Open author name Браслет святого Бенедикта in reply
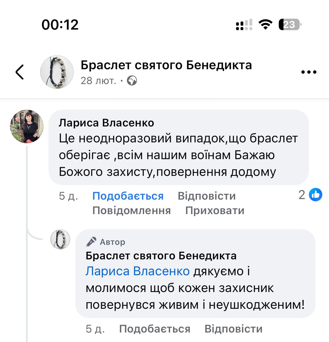 click(161, 256)
